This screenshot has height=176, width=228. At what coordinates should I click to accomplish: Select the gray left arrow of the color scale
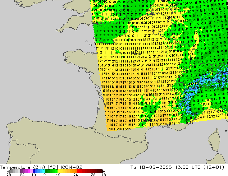[8, 171]
